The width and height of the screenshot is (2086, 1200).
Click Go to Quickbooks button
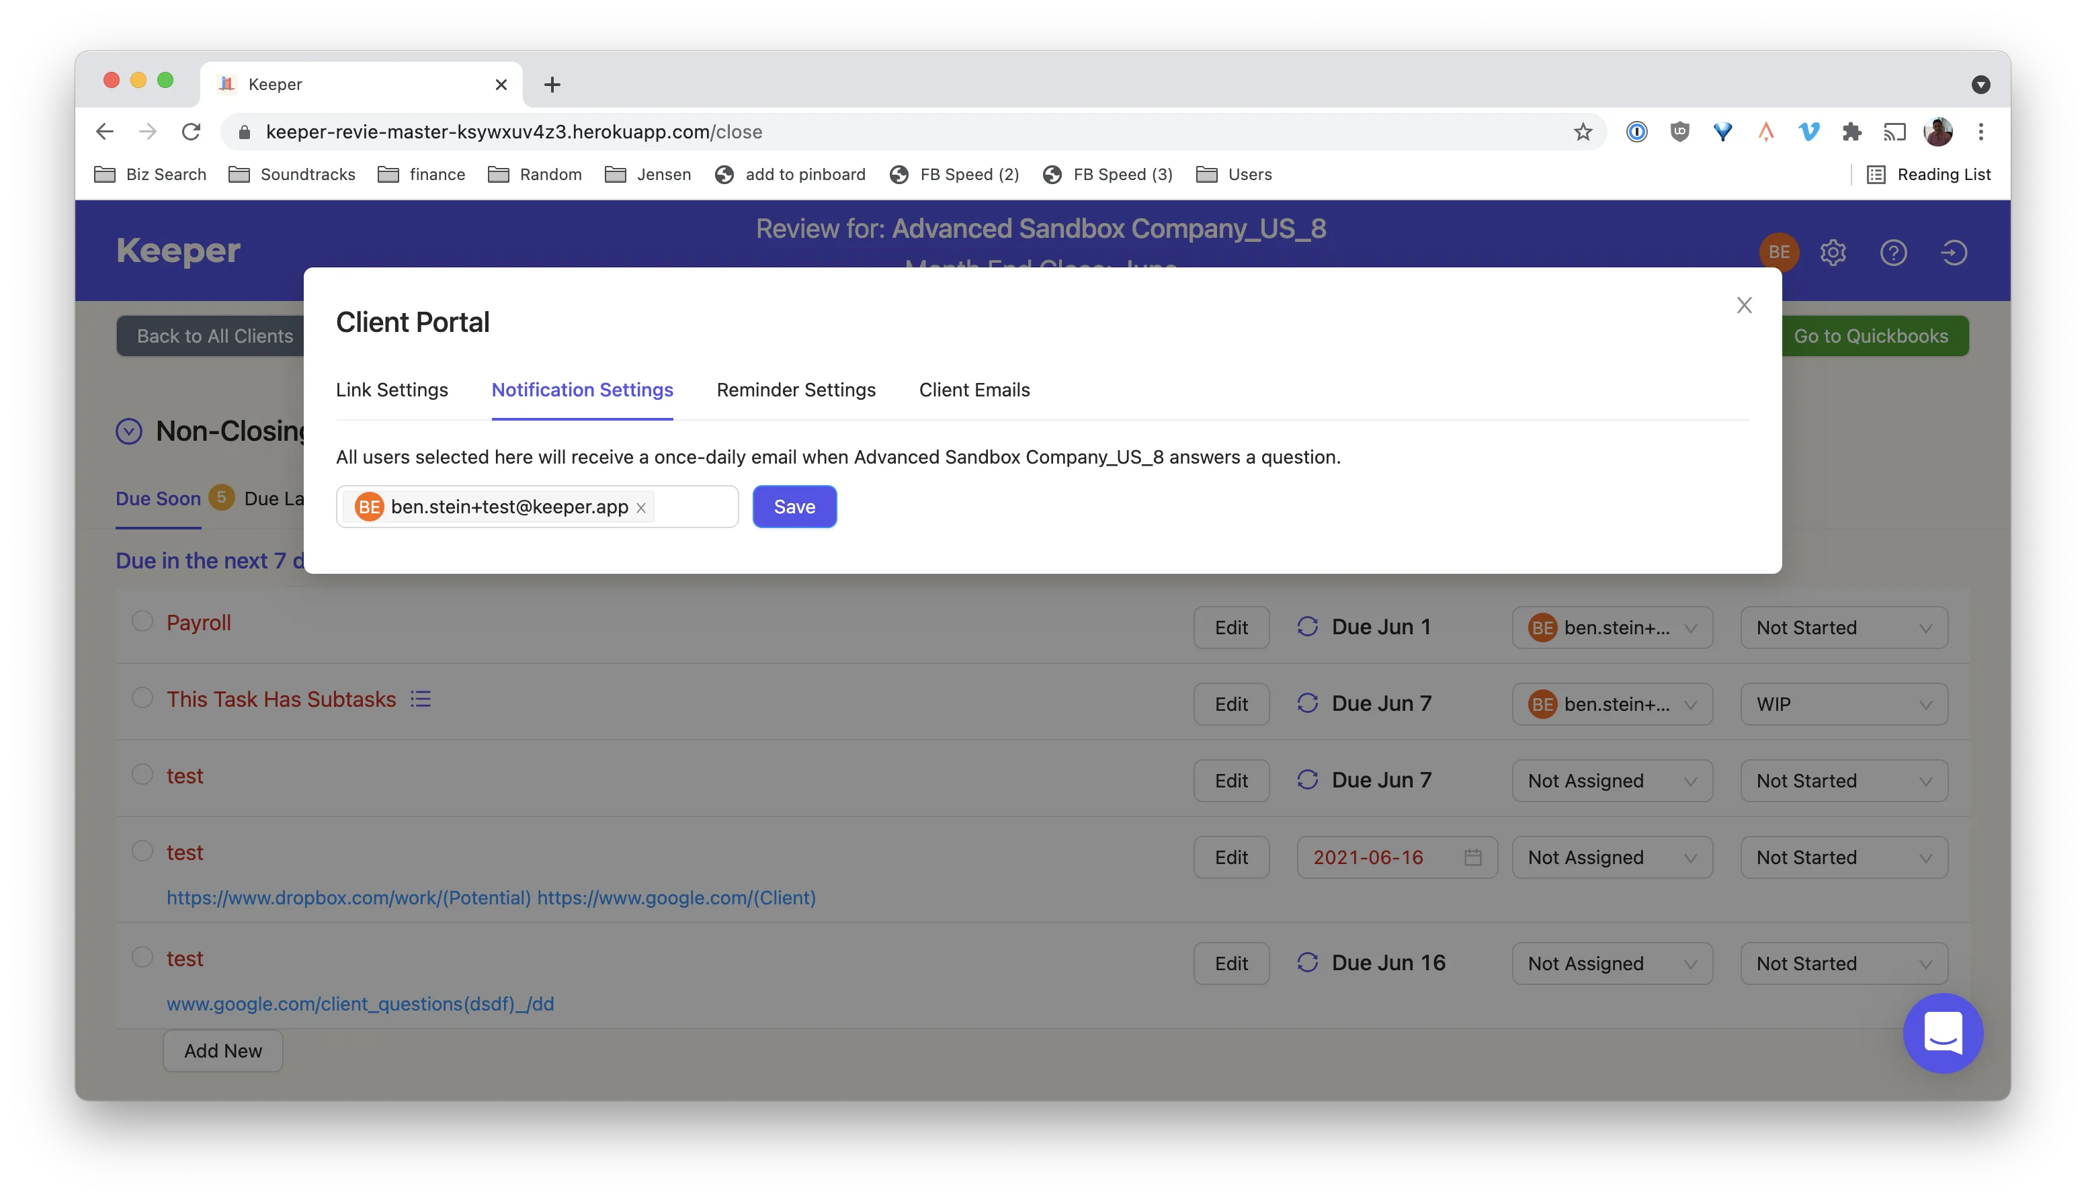pyautogui.click(x=1871, y=336)
